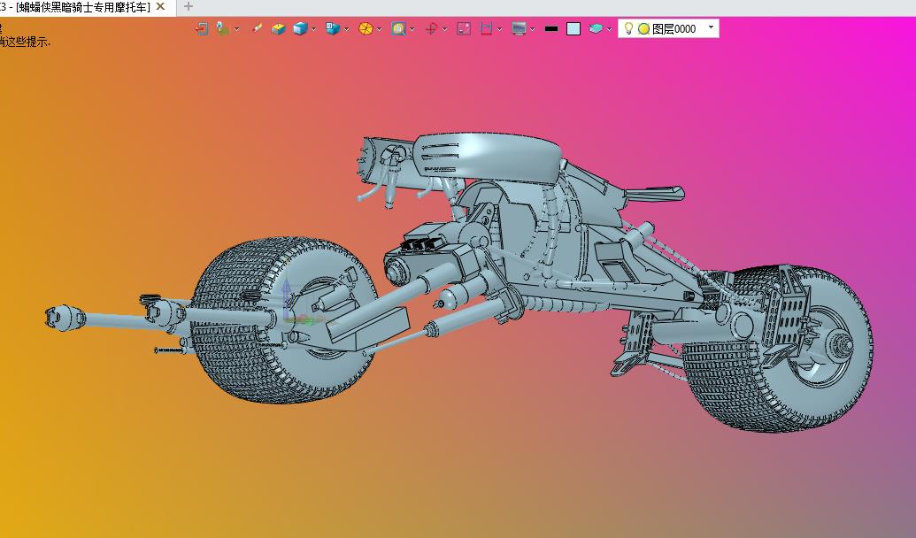Click the black line color swatch
Image resolution: width=916 pixels, height=538 pixels.
click(550, 28)
